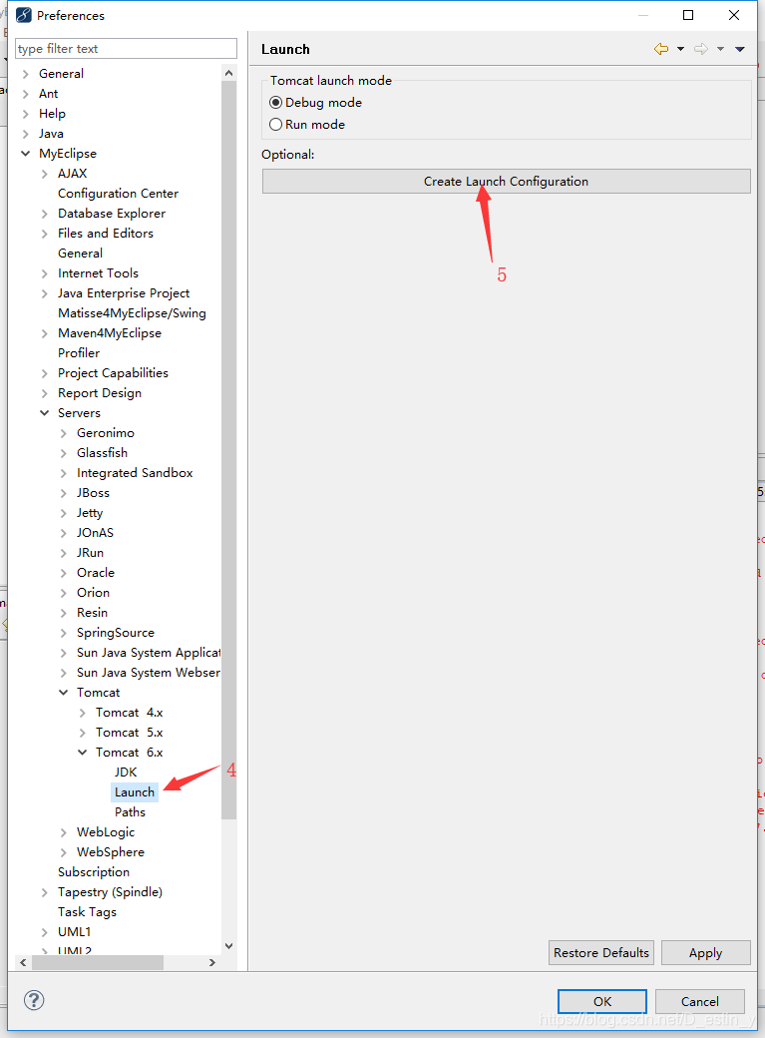765x1038 pixels.
Task: Click the forward navigation arrow icon
Action: 701,49
